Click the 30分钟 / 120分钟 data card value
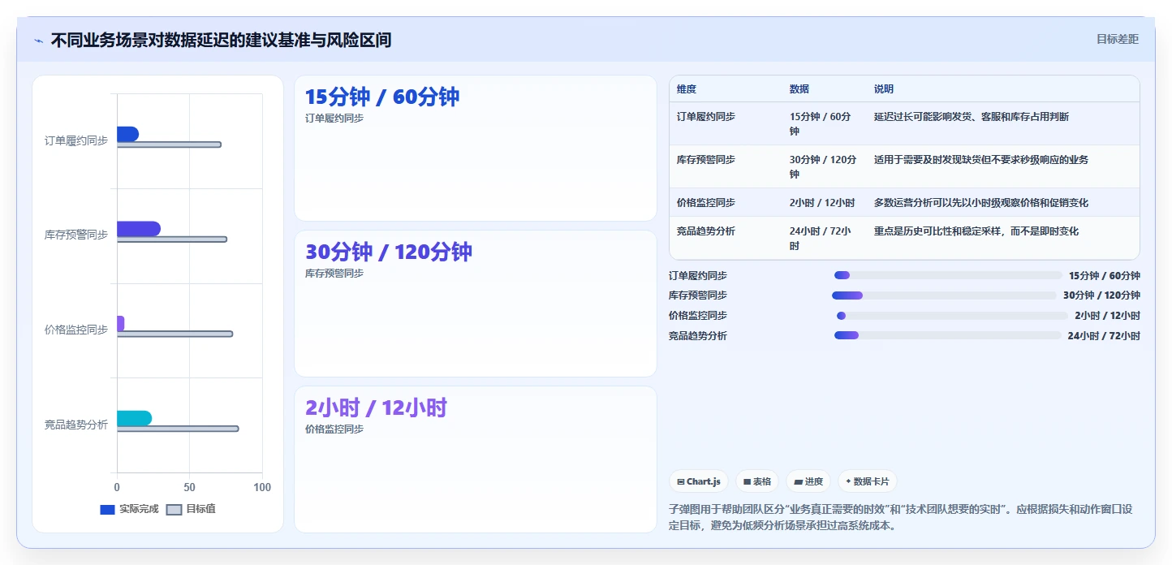The image size is (1172, 565). [389, 252]
